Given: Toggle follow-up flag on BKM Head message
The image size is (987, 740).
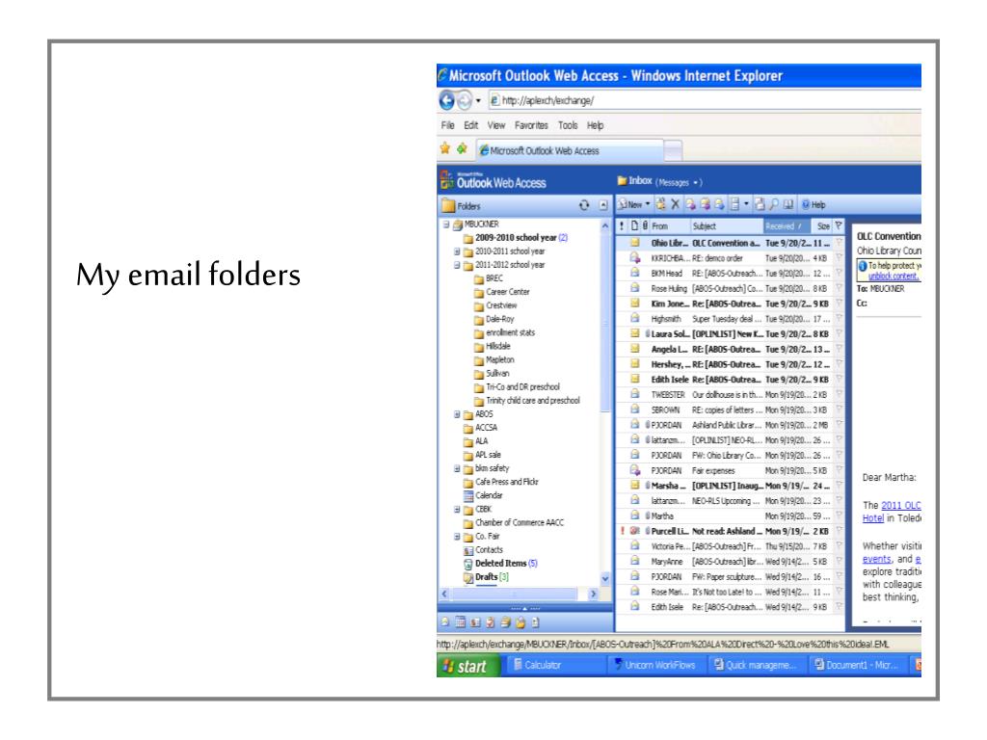Looking at the screenshot, I should coord(839,273).
